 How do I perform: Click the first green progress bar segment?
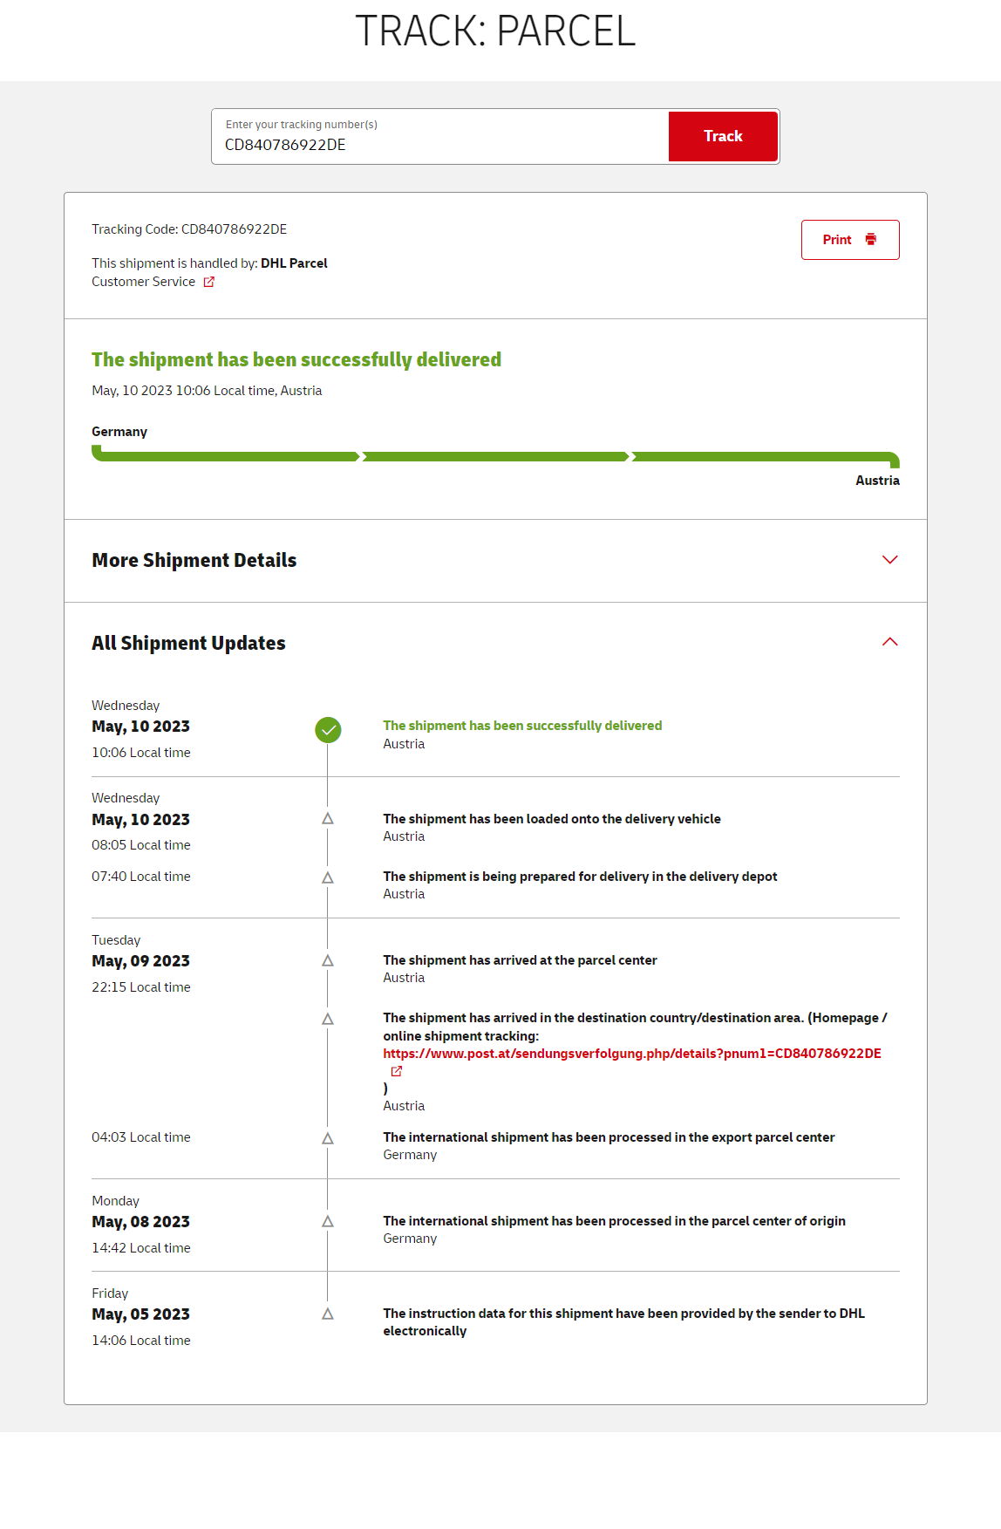pyautogui.click(x=226, y=456)
